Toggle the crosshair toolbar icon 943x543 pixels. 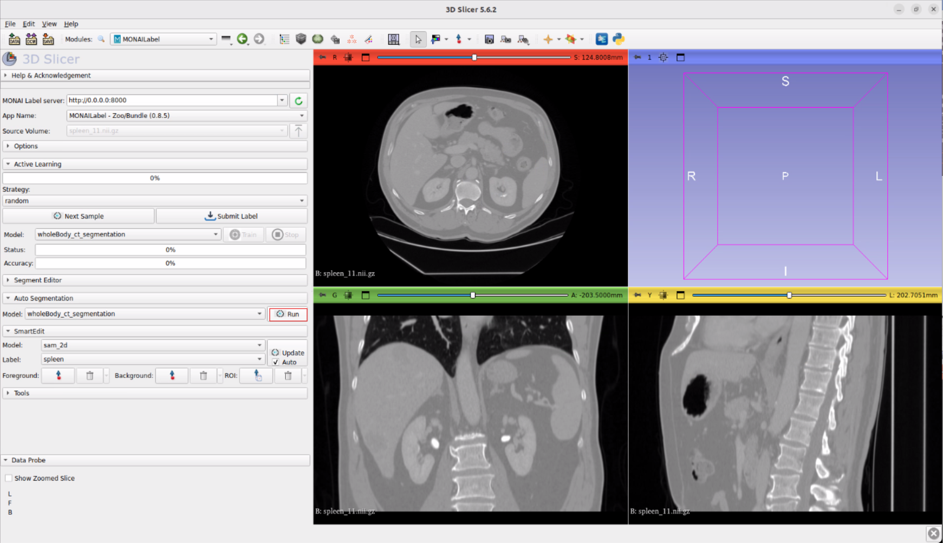[x=548, y=39]
